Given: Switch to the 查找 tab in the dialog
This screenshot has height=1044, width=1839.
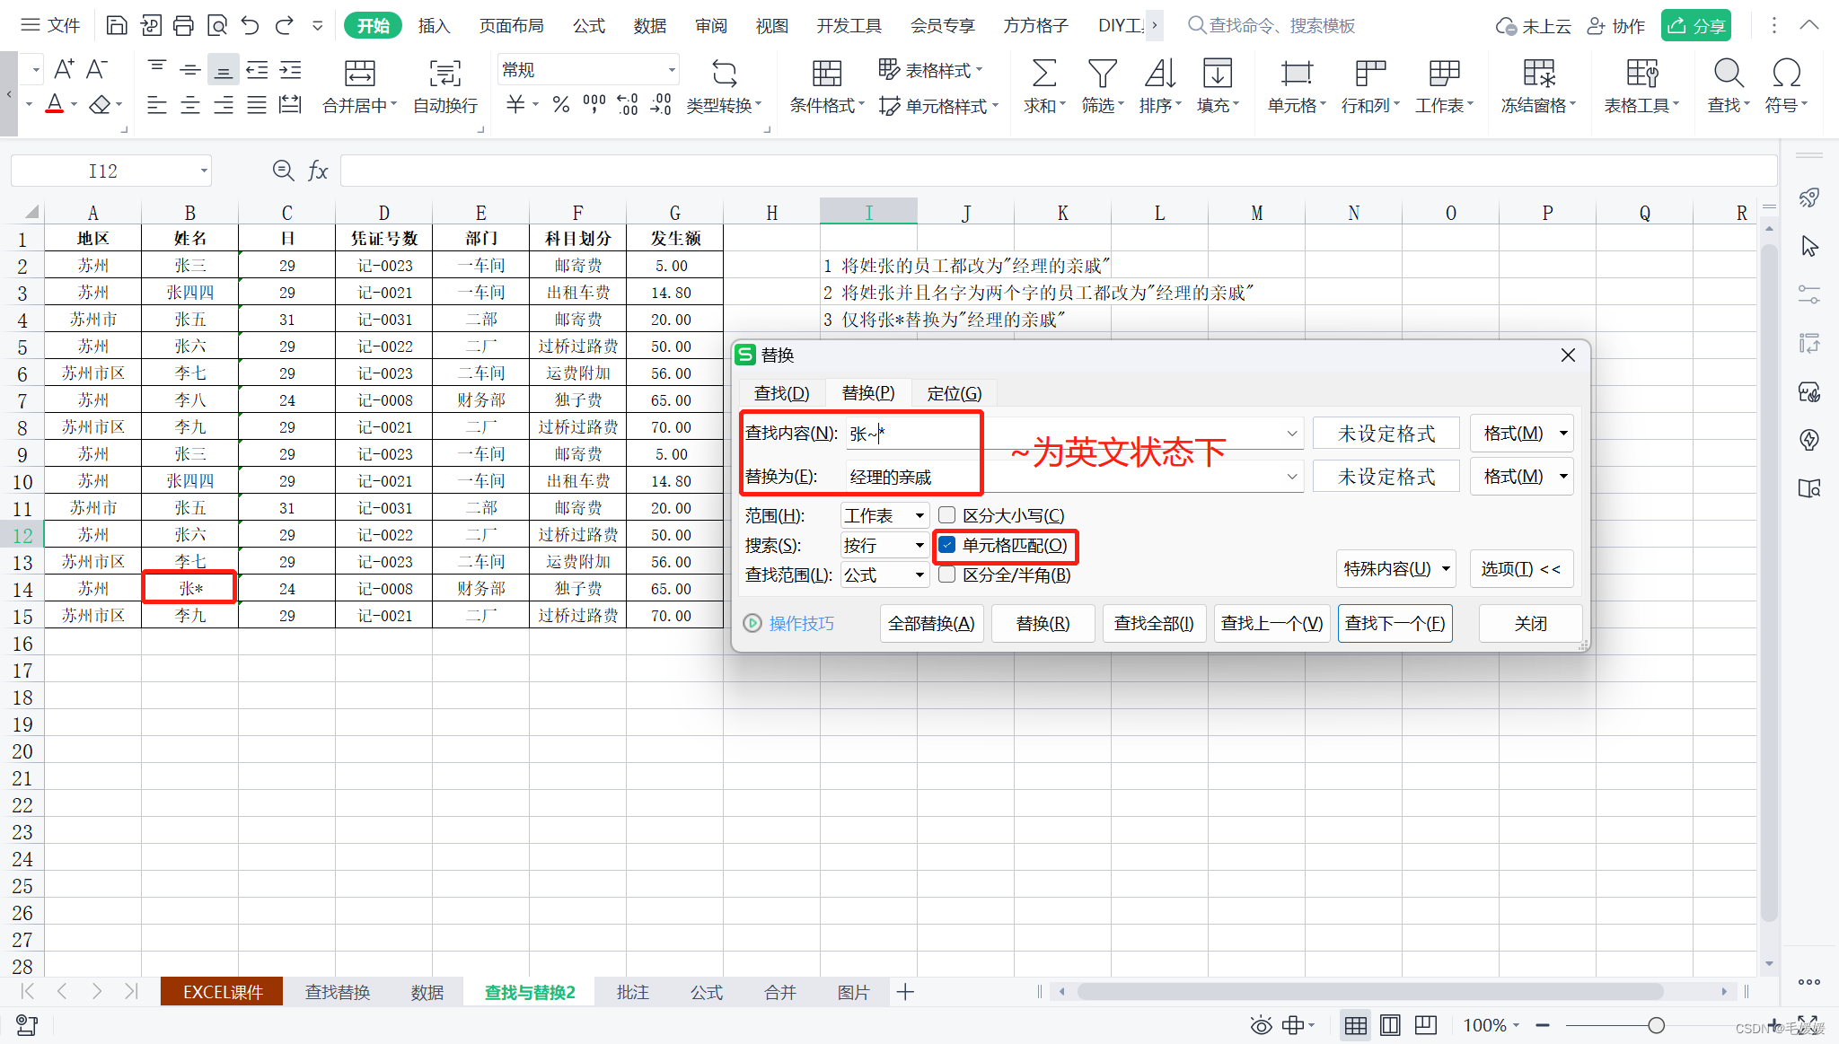Looking at the screenshot, I should click(x=781, y=393).
